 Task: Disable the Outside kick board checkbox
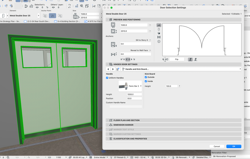click(x=146, y=77)
